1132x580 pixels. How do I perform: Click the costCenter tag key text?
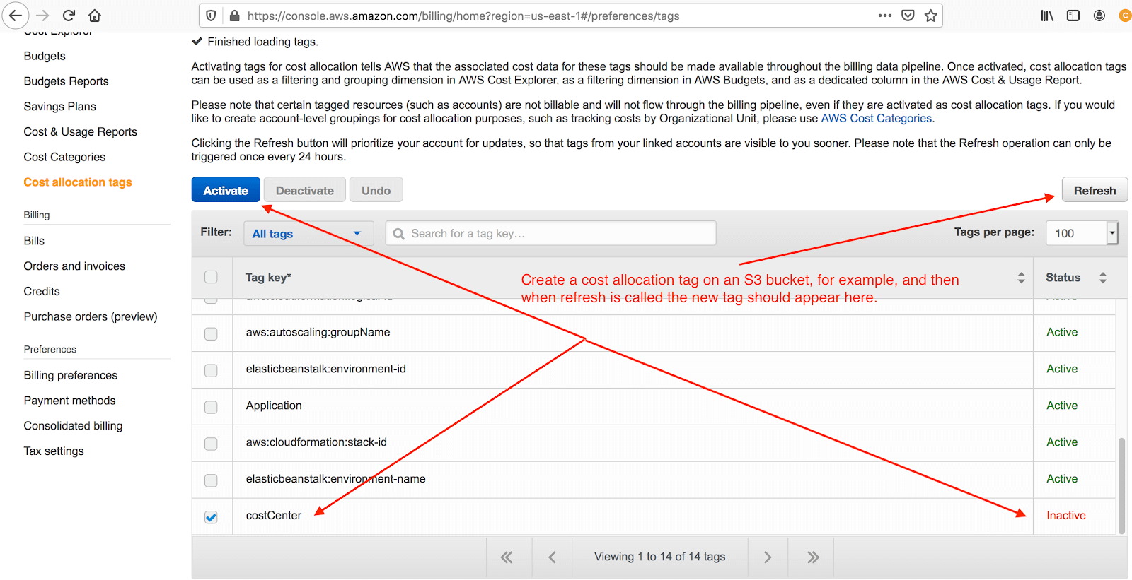point(274,516)
